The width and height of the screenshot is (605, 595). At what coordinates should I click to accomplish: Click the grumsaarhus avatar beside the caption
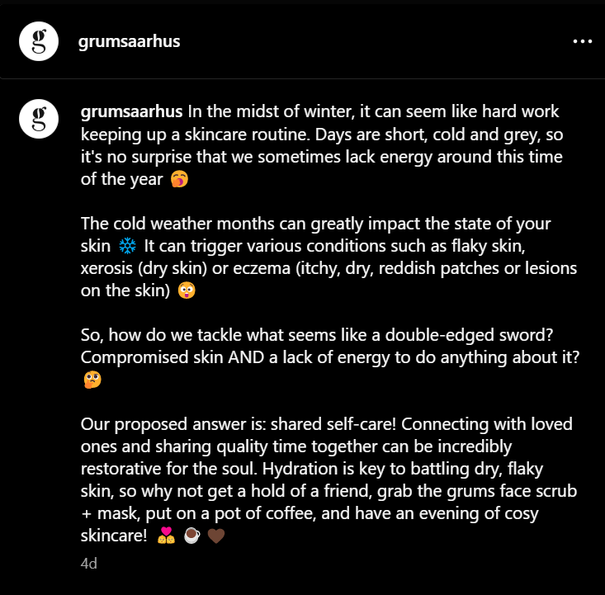coord(39,119)
